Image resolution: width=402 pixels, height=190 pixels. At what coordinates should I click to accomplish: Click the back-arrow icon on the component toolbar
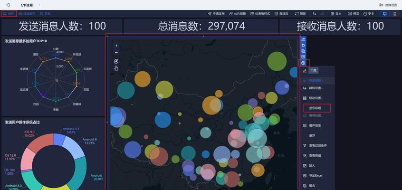point(303,45)
